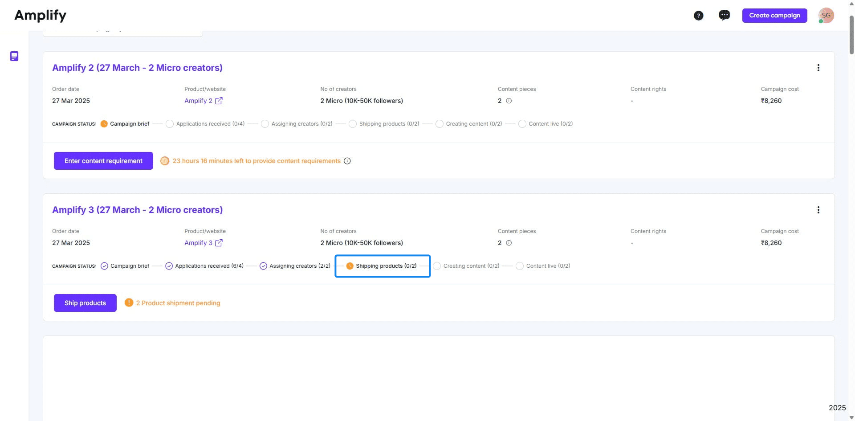Open Amplify 2 campaign title link
The width and height of the screenshot is (855, 421).
[x=137, y=68]
